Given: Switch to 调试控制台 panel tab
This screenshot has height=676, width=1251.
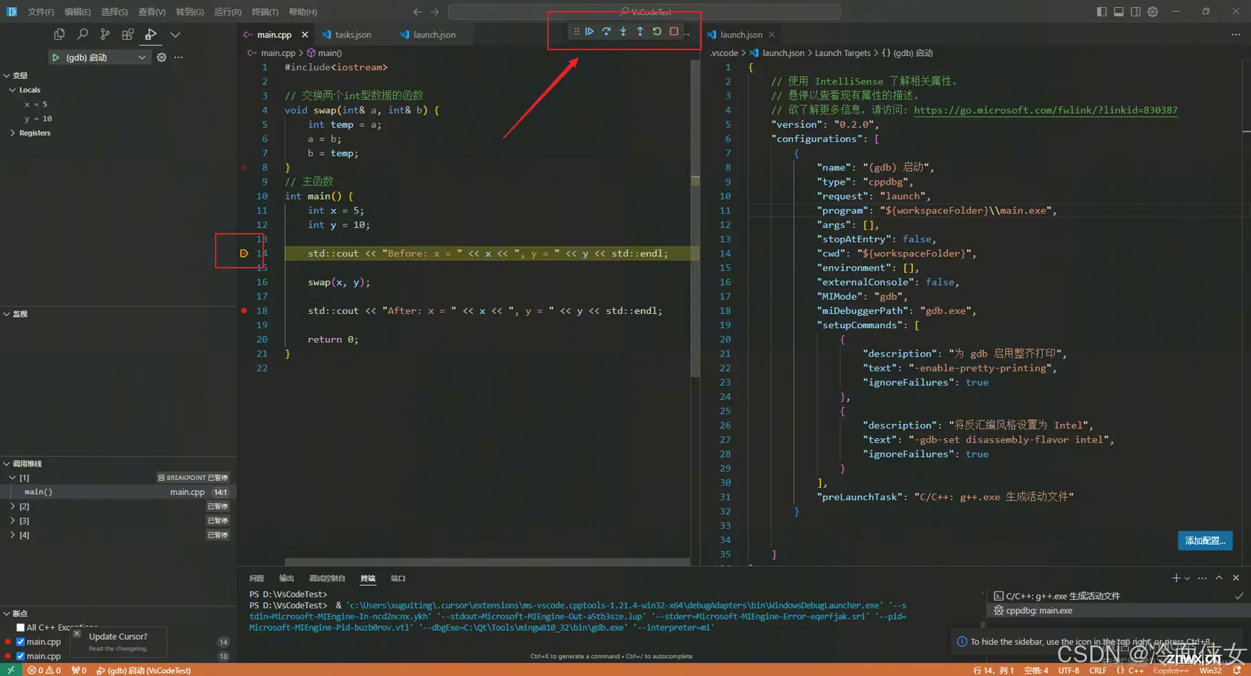Looking at the screenshot, I should click(x=327, y=578).
